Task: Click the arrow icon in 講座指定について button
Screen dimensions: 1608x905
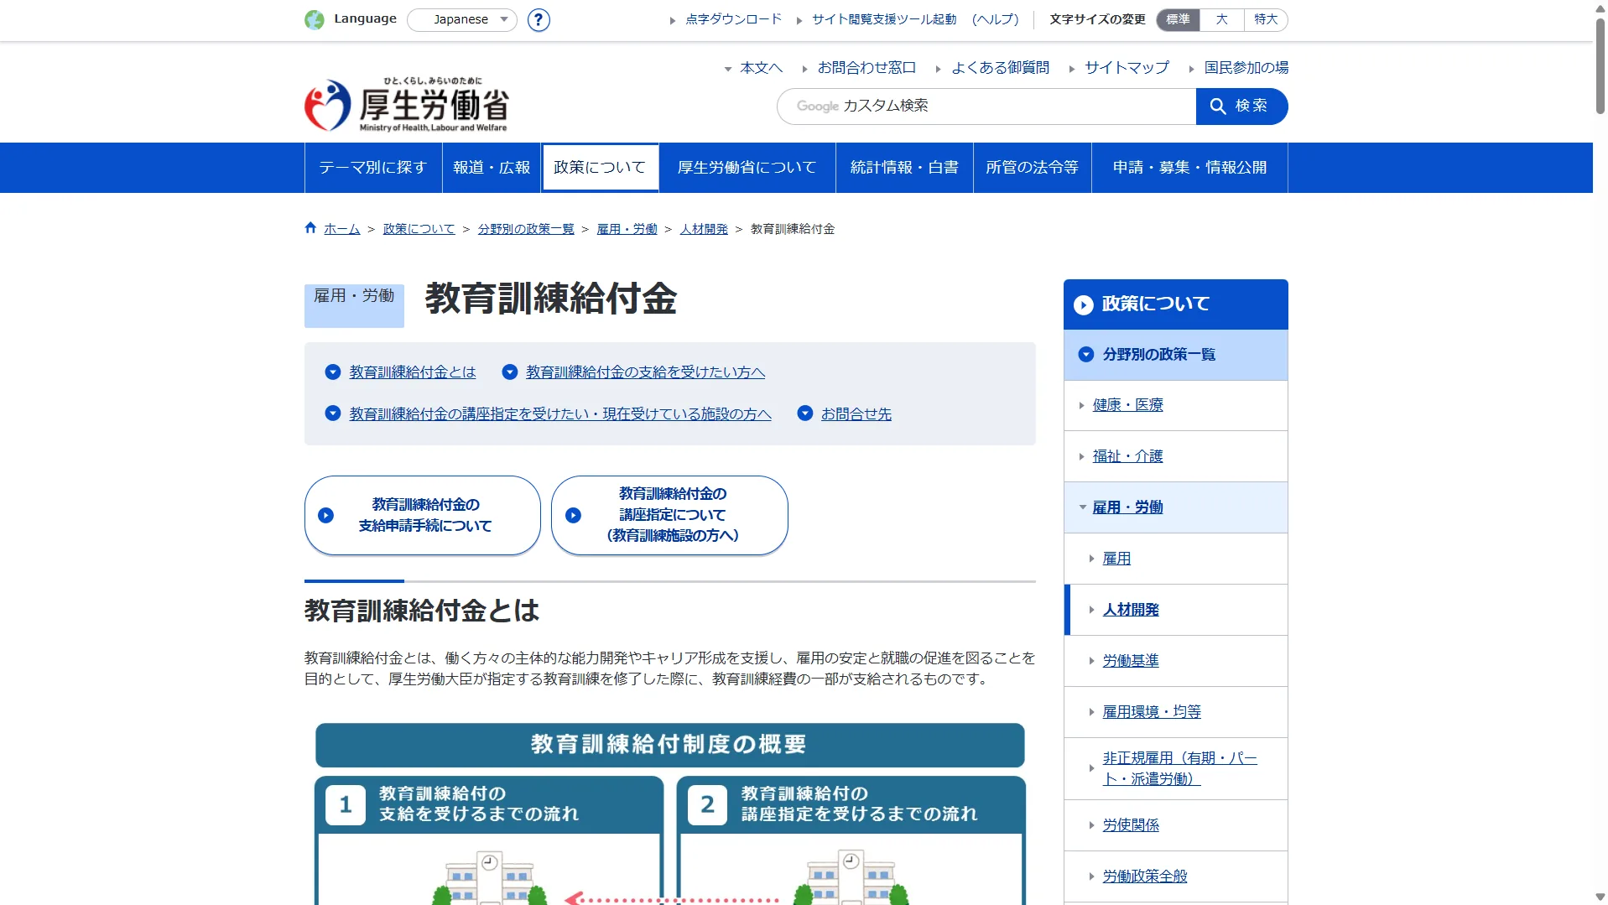Action: (x=574, y=515)
